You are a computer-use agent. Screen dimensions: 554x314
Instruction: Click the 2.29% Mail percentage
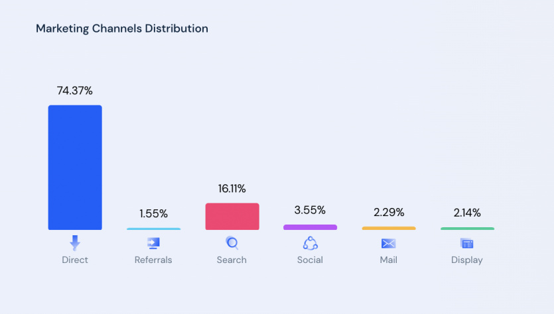(389, 213)
